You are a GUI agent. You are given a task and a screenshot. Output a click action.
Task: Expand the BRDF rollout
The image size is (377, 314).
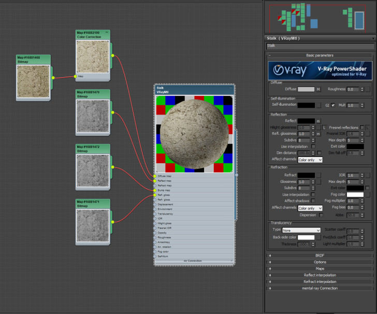click(320, 255)
